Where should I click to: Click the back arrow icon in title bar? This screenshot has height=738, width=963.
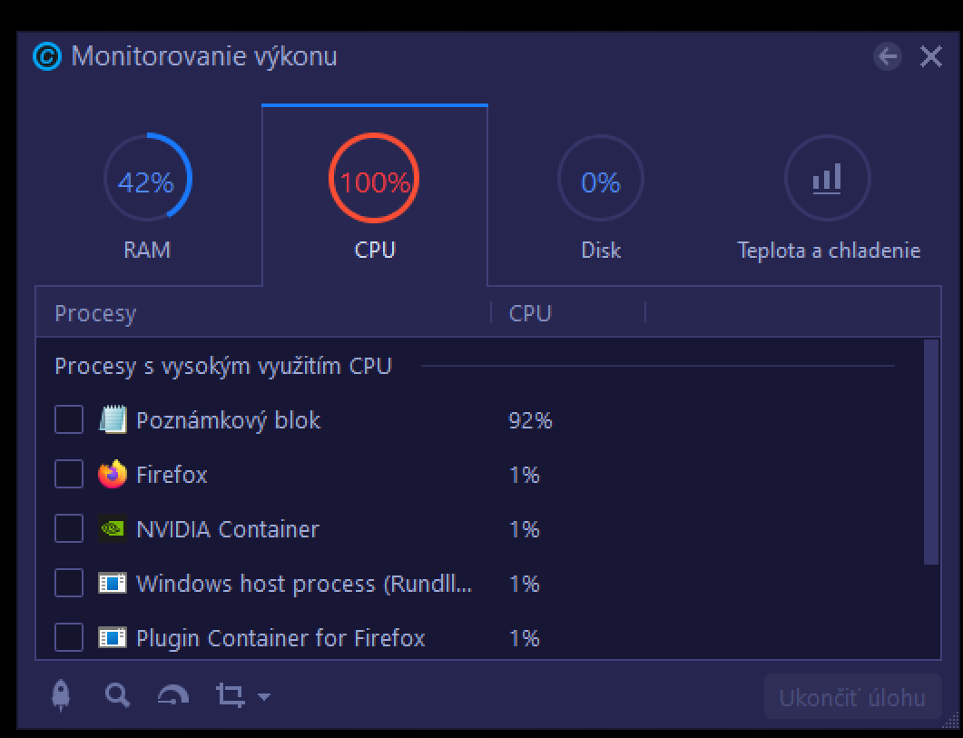[888, 57]
